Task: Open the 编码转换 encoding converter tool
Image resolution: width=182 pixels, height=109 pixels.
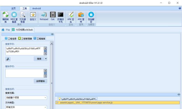Action: (x=5, y=17)
